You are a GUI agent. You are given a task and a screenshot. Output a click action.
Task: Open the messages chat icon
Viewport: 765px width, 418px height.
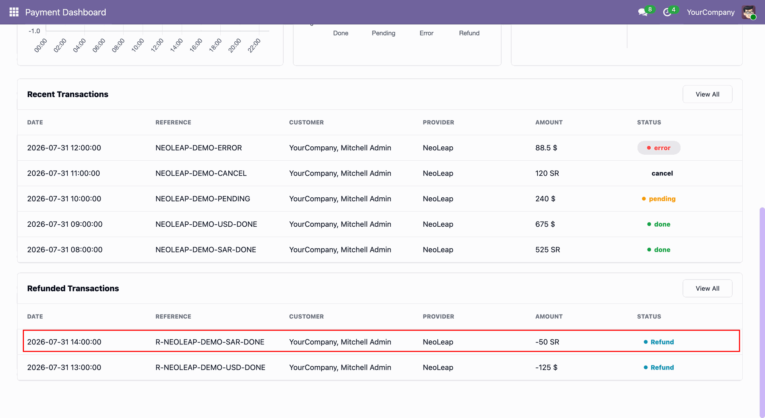tap(643, 12)
